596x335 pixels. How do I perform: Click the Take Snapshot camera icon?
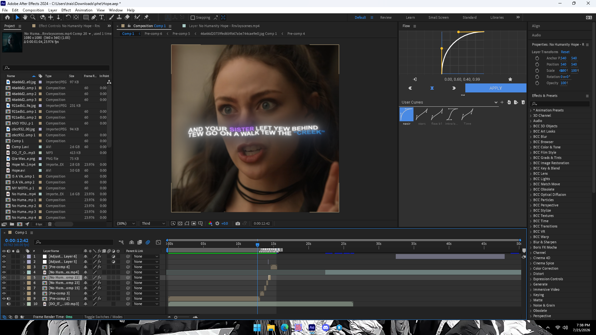(x=238, y=223)
